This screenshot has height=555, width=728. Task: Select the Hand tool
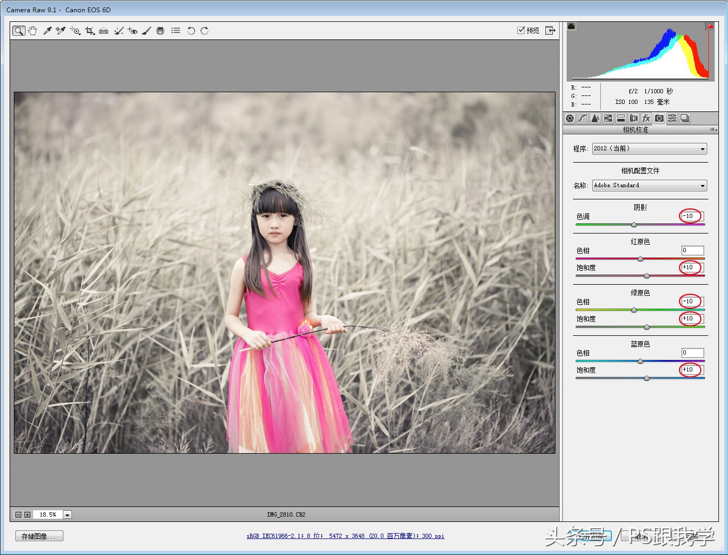tap(32, 31)
